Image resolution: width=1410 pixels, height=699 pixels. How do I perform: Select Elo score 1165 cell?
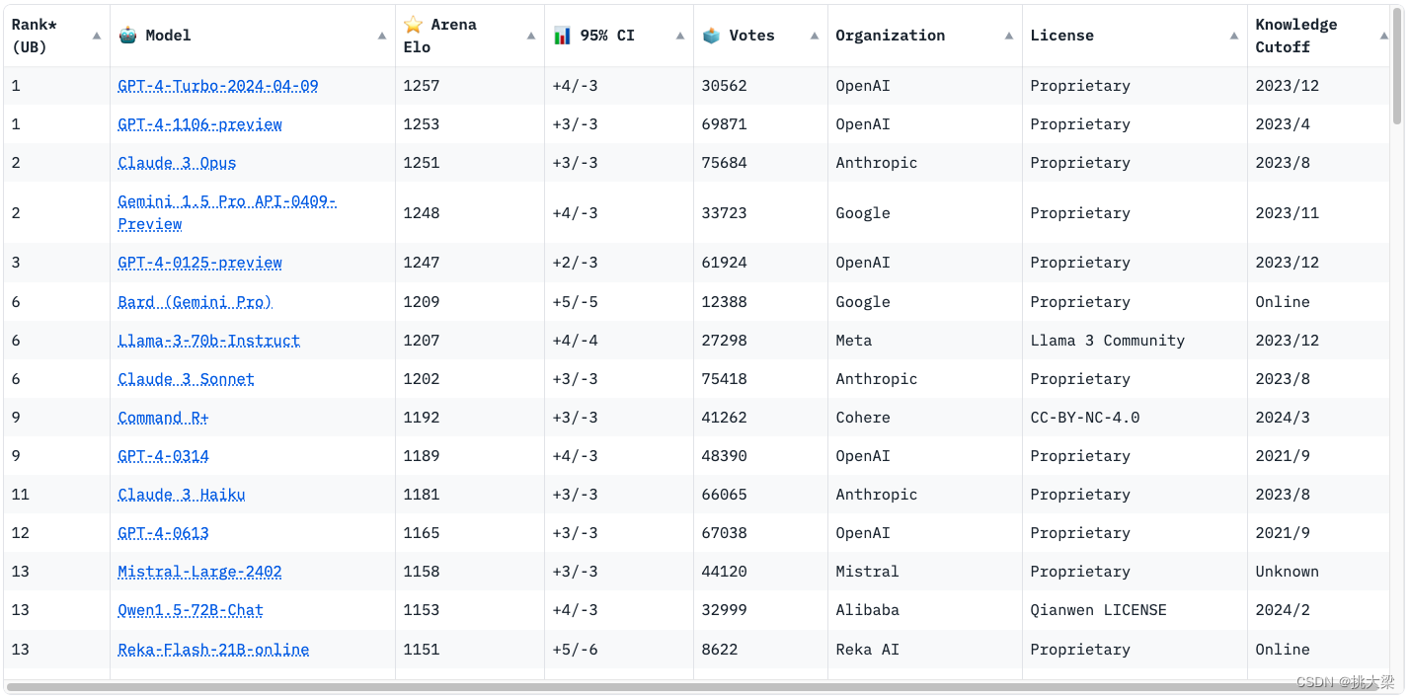[x=470, y=533]
